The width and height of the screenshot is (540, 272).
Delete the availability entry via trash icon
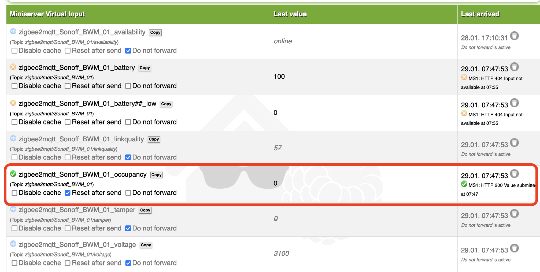pyautogui.click(x=514, y=36)
